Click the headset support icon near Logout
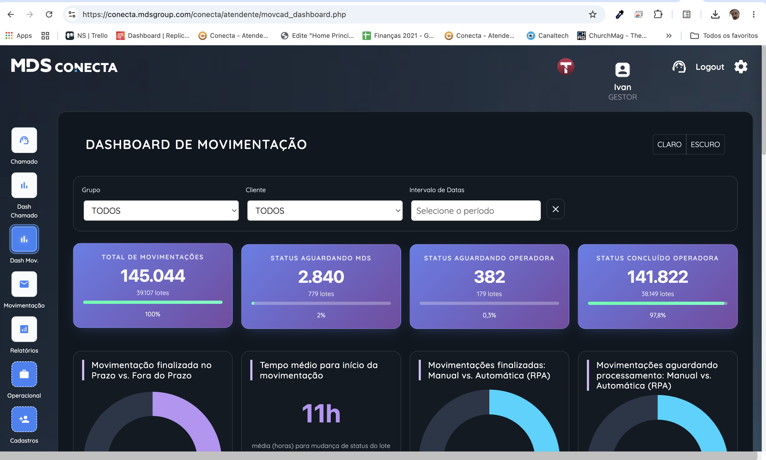Viewport: 766px width, 460px height. click(679, 67)
